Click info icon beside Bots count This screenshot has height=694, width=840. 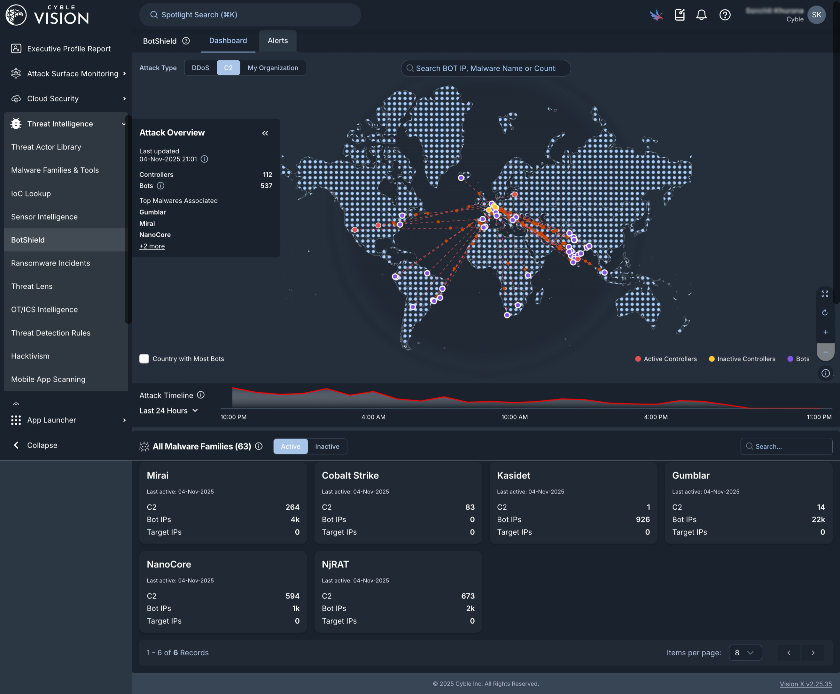(160, 186)
